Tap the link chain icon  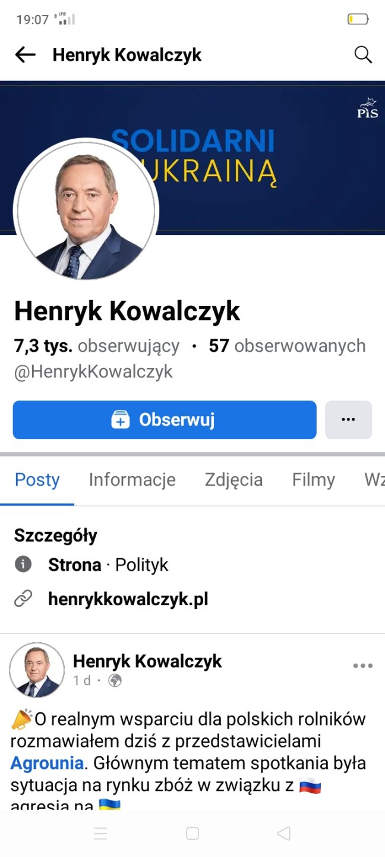tap(23, 599)
